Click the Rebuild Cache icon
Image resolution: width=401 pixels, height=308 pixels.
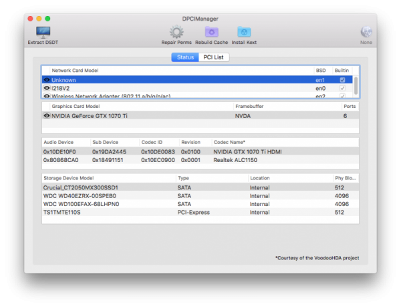coord(211,31)
